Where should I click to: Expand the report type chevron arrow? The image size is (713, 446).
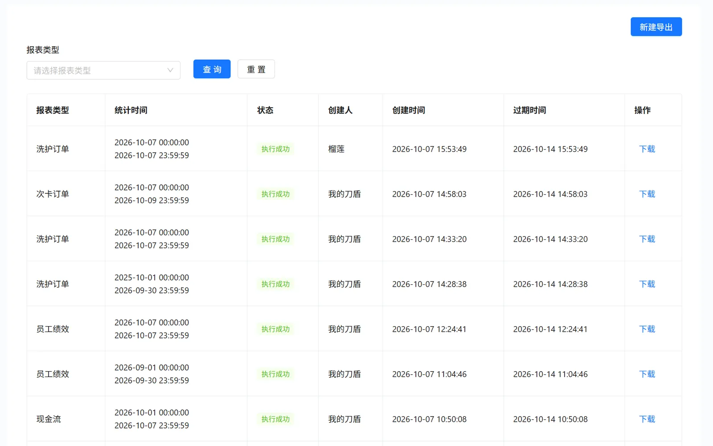(170, 70)
